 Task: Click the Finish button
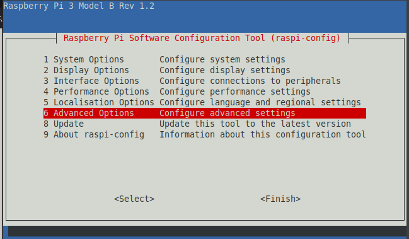tap(280, 199)
